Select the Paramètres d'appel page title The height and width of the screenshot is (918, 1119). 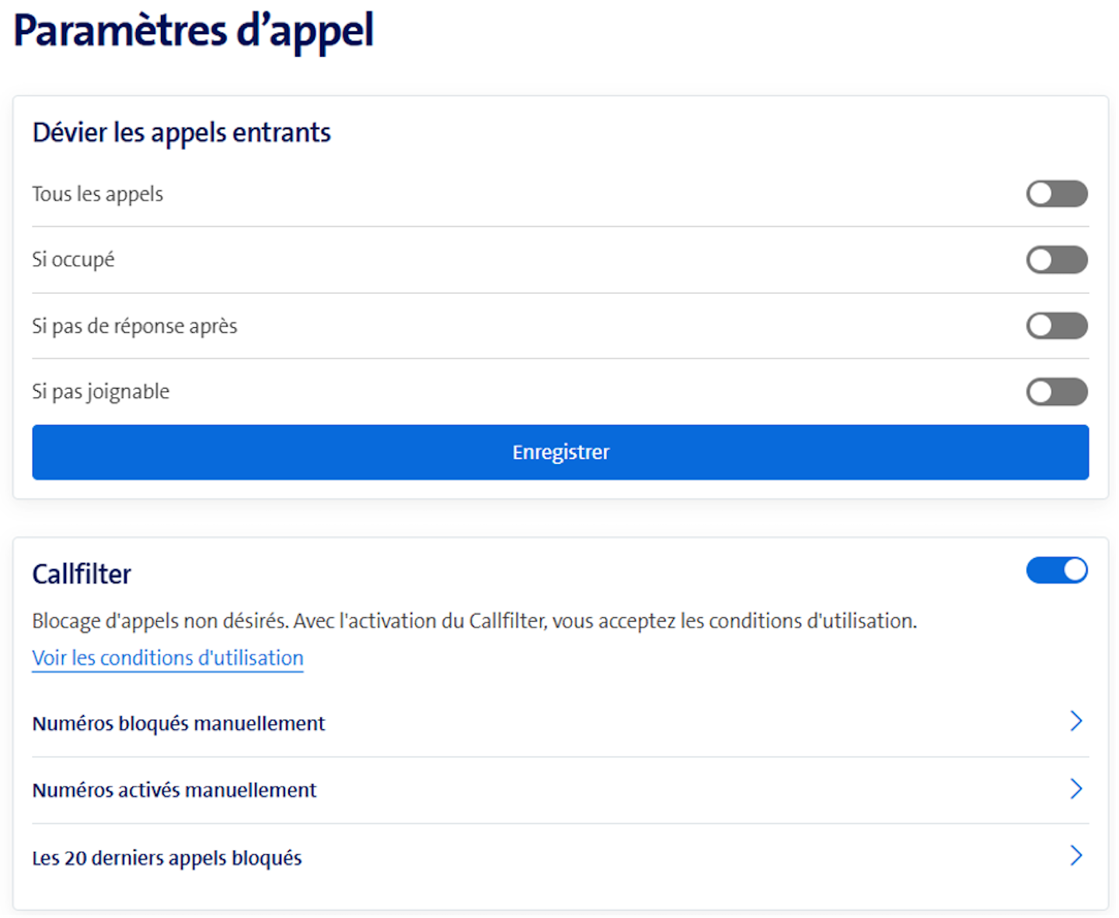[192, 31]
